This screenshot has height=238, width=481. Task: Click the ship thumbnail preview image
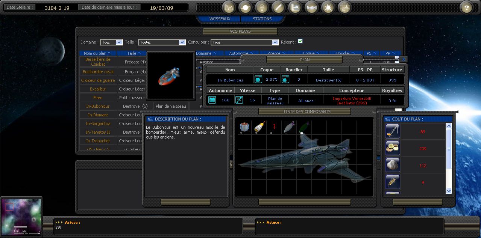(x=171, y=75)
